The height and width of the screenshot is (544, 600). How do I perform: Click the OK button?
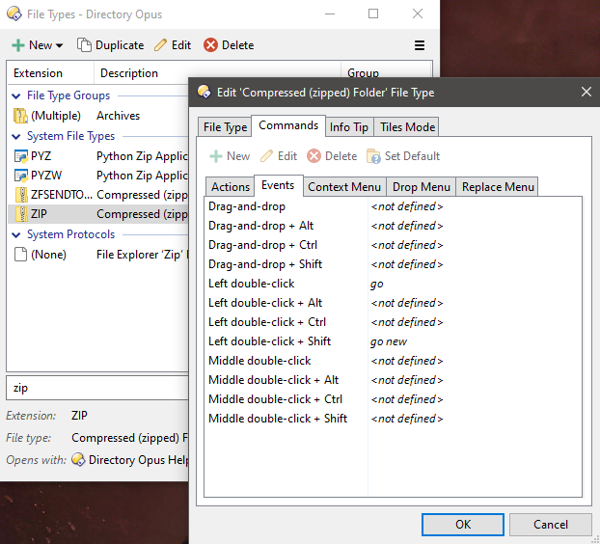tap(463, 524)
